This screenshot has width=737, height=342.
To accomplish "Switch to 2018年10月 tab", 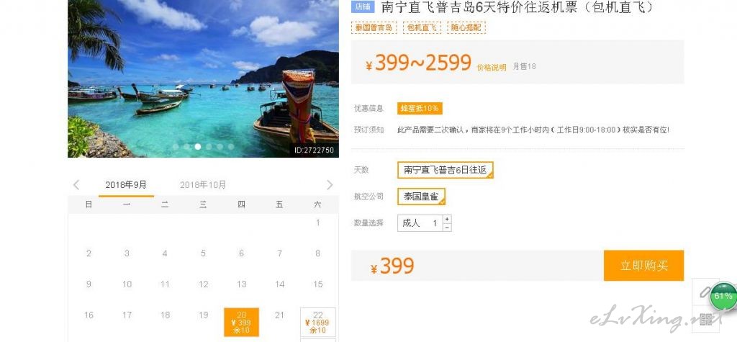I will tap(203, 185).
